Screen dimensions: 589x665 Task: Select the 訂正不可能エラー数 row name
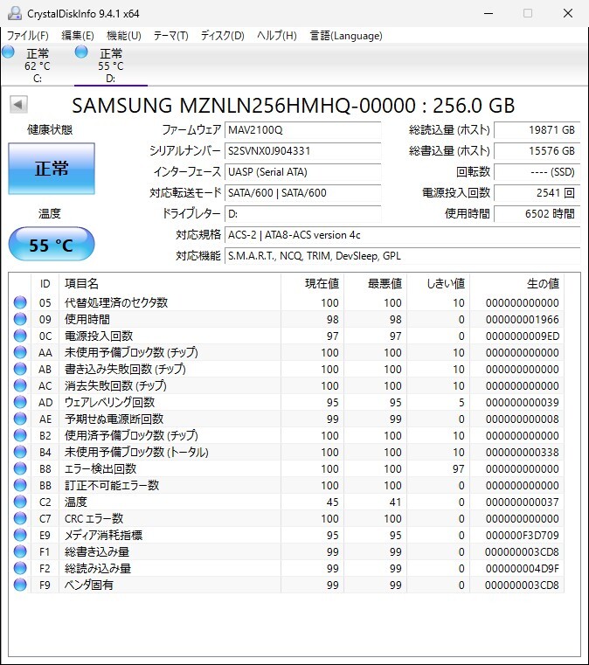coord(112,485)
